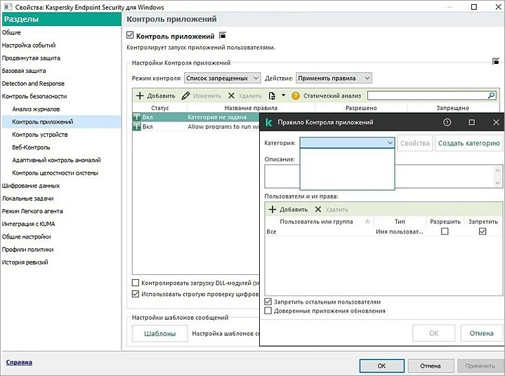Click the Запрещено column header

tap(452, 108)
